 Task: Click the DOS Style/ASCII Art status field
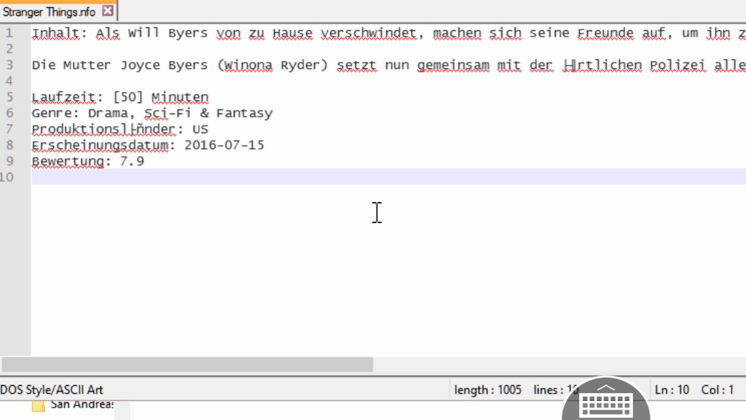(x=52, y=390)
